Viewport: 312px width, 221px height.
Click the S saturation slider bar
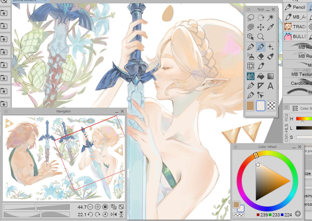(x=304, y=137)
